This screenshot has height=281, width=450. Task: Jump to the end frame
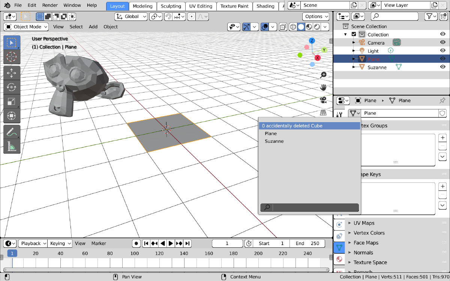[187, 244]
